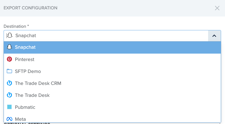Click the Meta infinity logo icon
Screen dimensions: 225x124
click(x=9, y=119)
